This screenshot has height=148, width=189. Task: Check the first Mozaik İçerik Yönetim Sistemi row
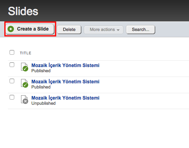point(12,65)
